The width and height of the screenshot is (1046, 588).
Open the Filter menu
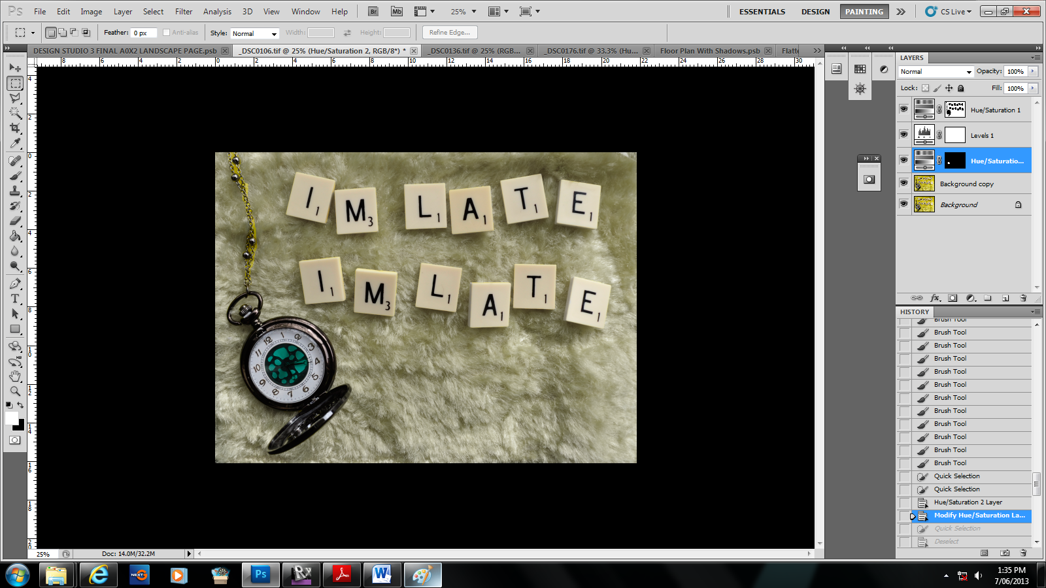click(184, 12)
